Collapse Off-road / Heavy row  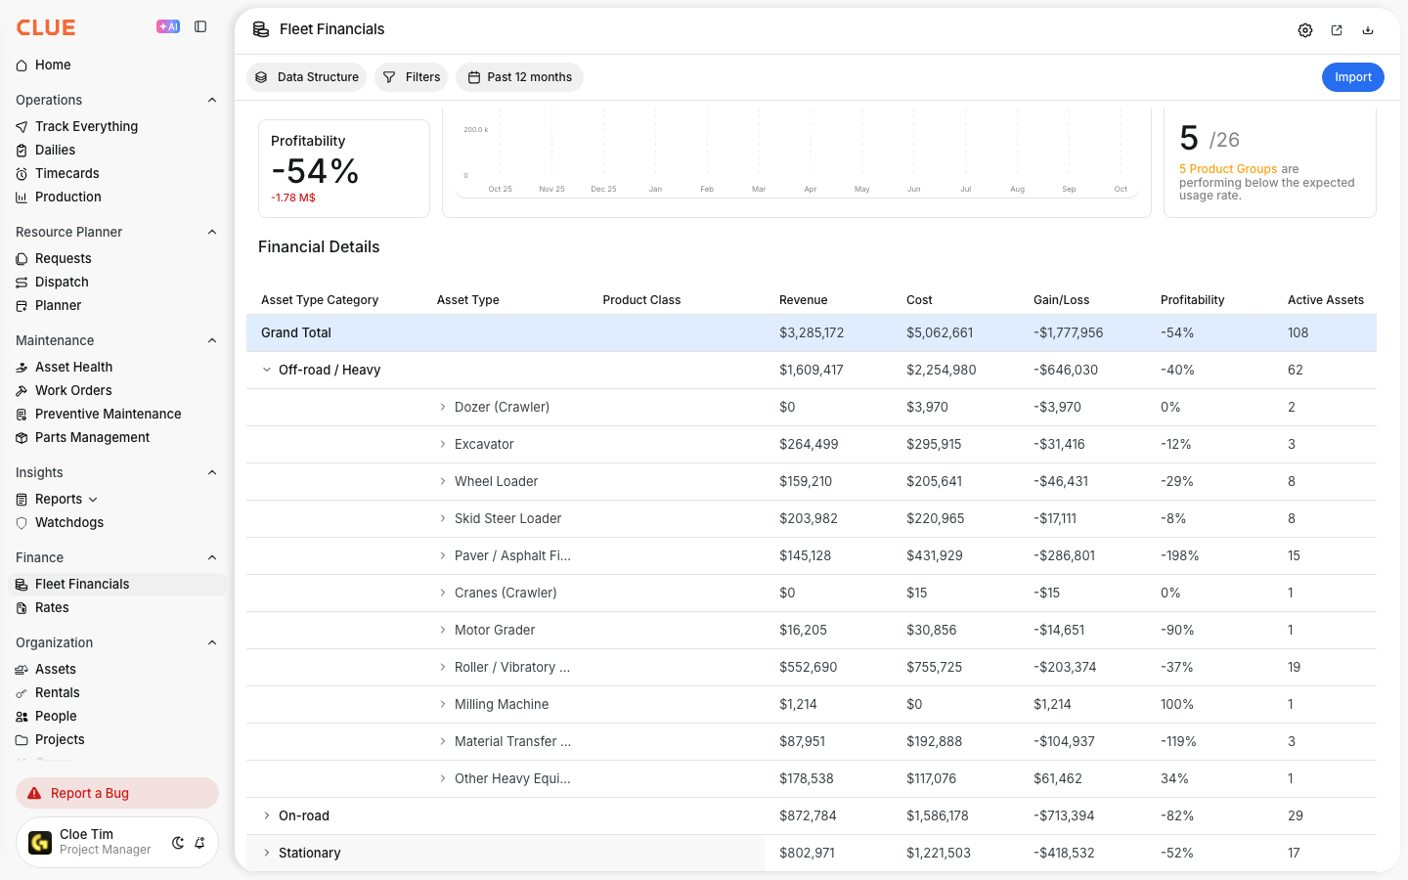(266, 370)
